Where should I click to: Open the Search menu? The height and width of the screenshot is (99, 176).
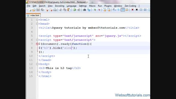point(42,6)
